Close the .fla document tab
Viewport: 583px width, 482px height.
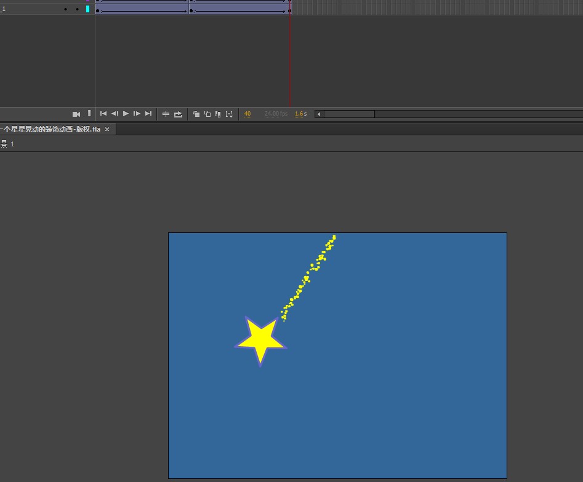pyautogui.click(x=107, y=129)
